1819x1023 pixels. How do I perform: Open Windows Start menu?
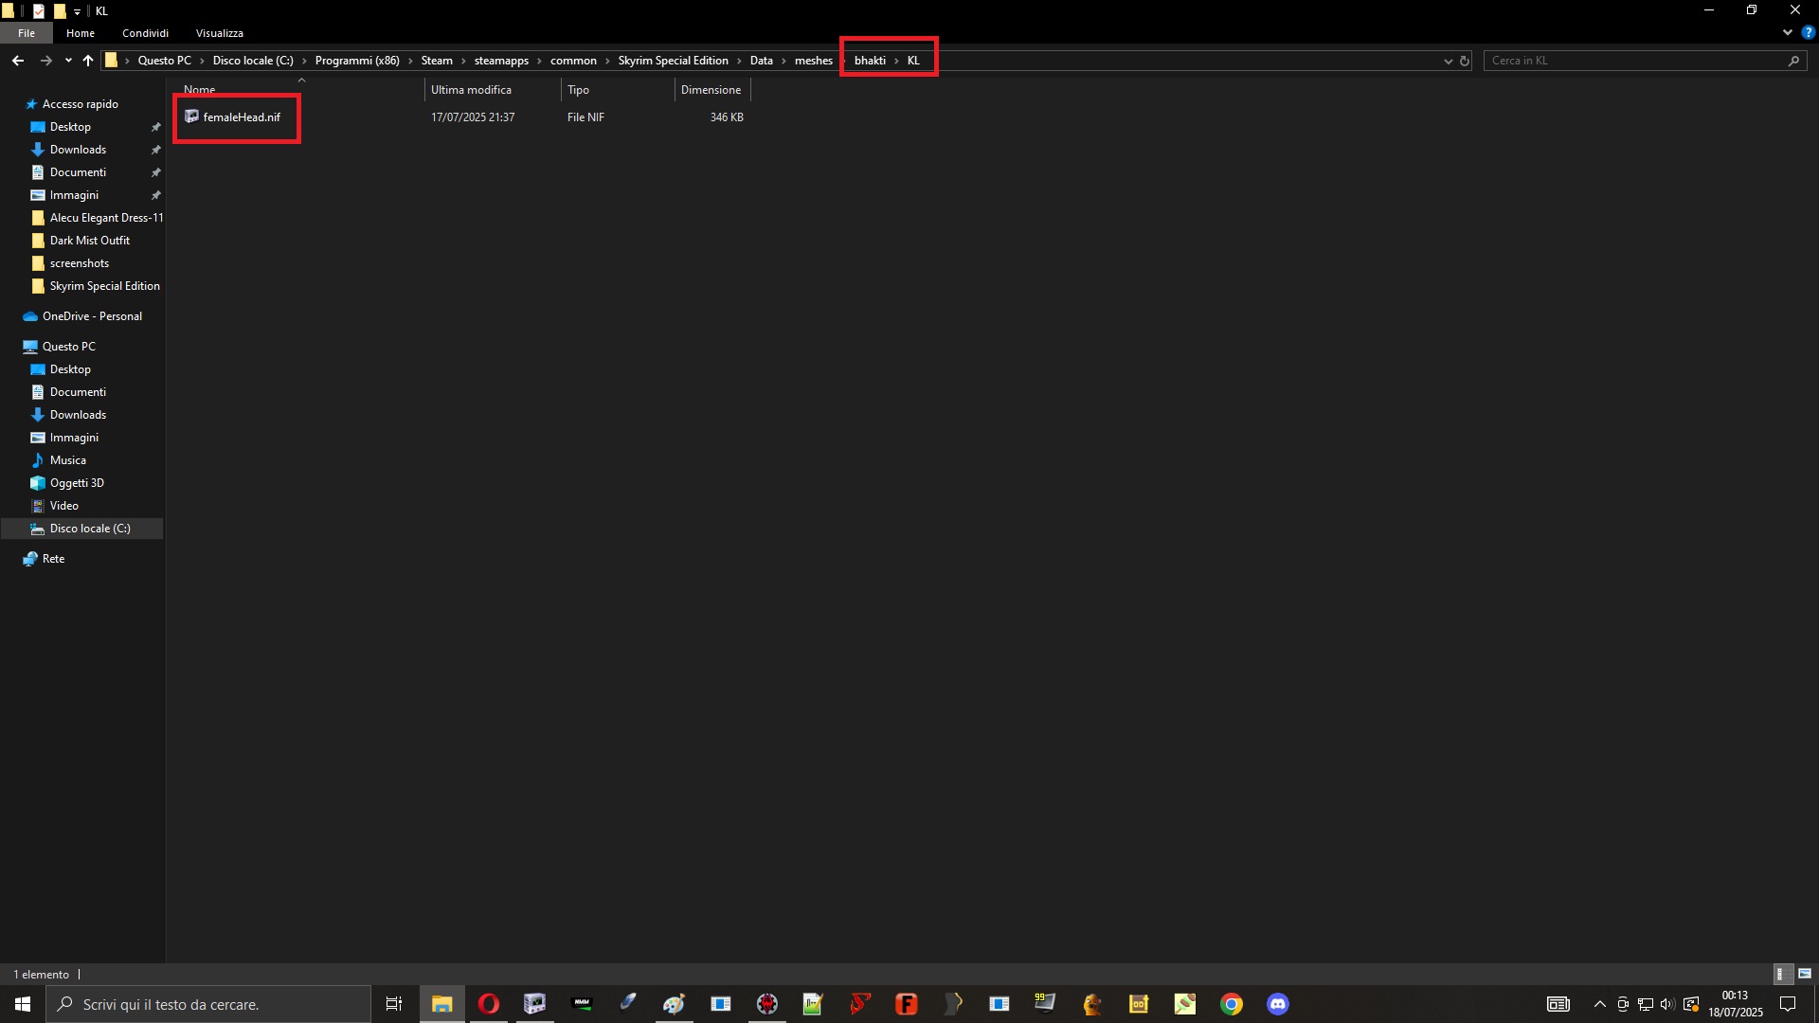coord(23,1004)
